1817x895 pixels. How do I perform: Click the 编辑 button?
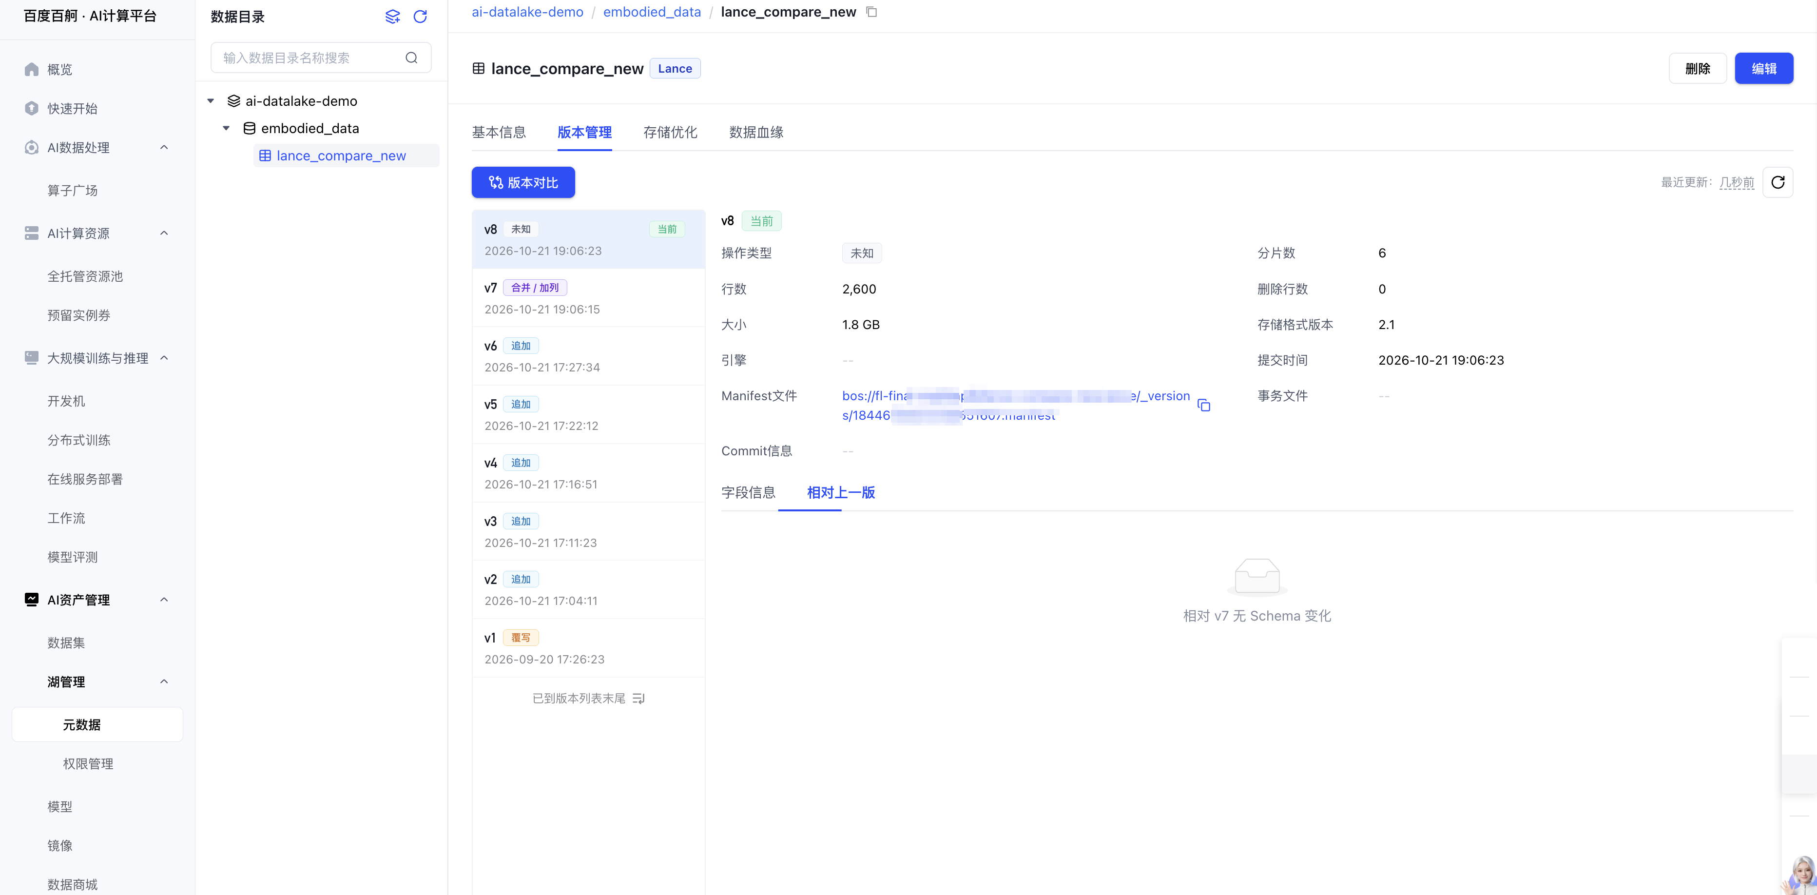(x=1763, y=68)
